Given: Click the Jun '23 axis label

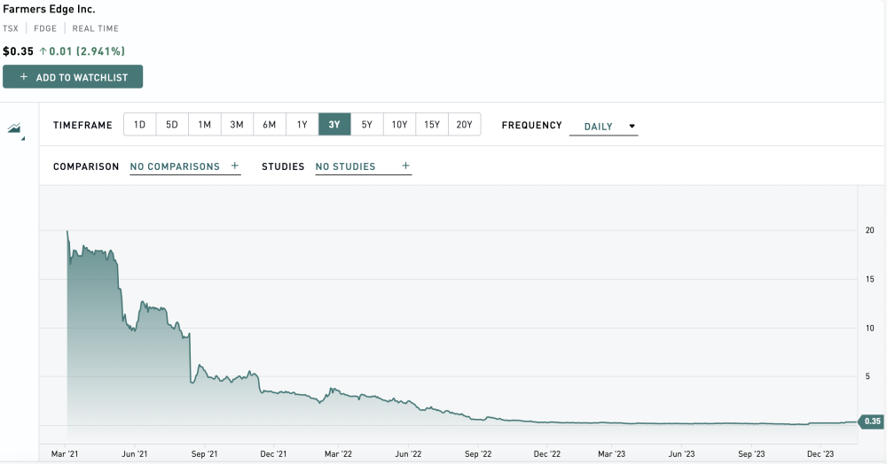Looking at the screenshot, I should pos(681,454).
